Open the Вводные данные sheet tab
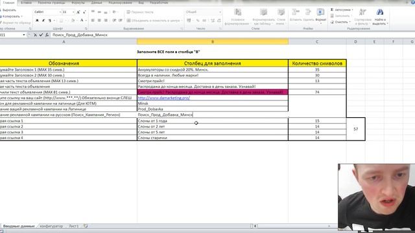Viewport: 415px width, 233px height. click(19, 226)
